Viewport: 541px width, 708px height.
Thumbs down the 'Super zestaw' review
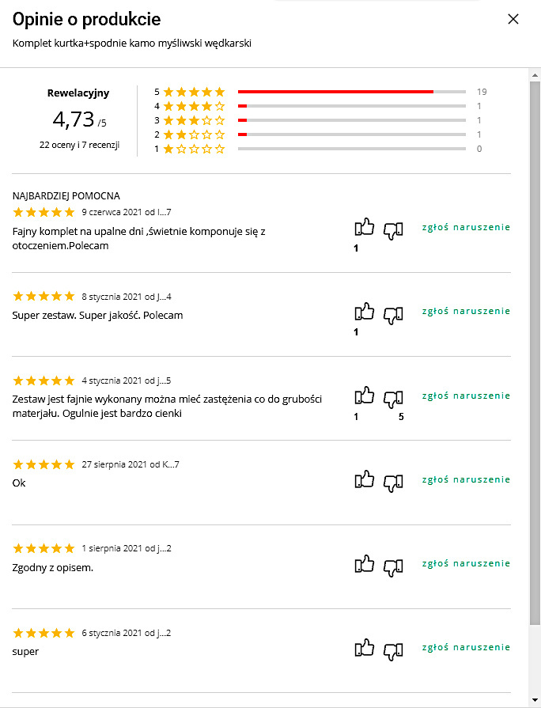(393, 315)
